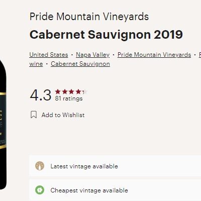
Task: Open the Cabernet Sauvignon grape link
Action: (80, 64)
